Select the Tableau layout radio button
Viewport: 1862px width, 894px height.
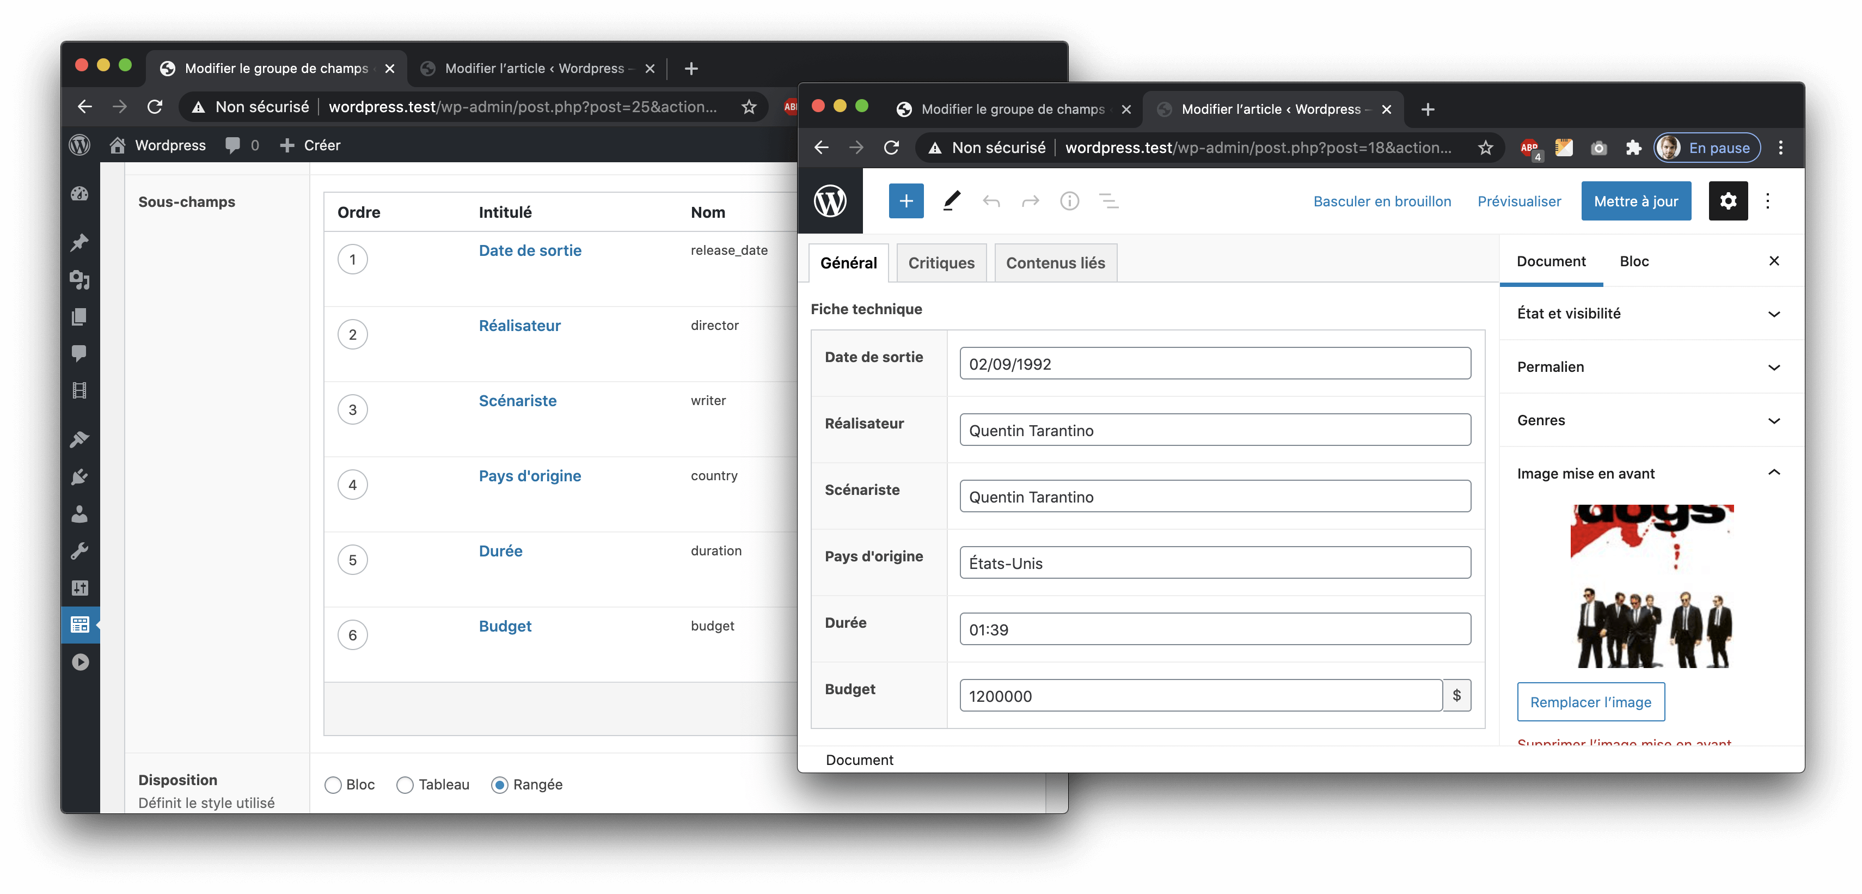[x=405, y=785]
